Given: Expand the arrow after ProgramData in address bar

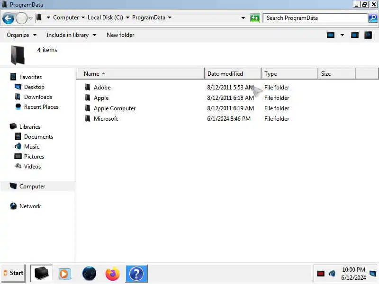Looking at the screenshot, I should point(170,18).
